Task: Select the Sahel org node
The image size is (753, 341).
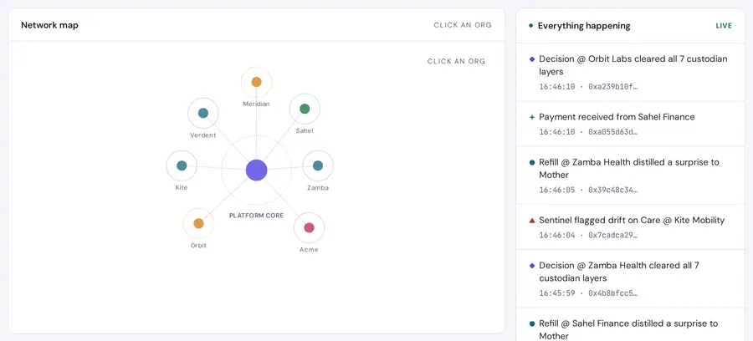Action: click(x=305, y=109)
